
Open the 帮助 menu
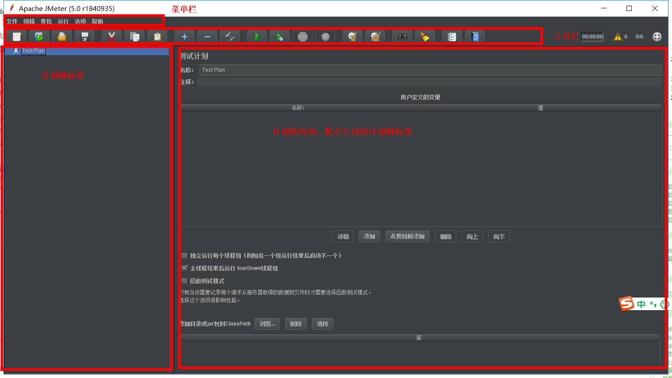(98, 21)
